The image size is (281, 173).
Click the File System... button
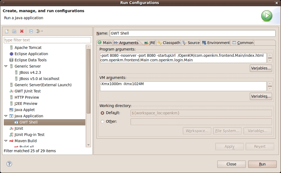click(227, 131)
